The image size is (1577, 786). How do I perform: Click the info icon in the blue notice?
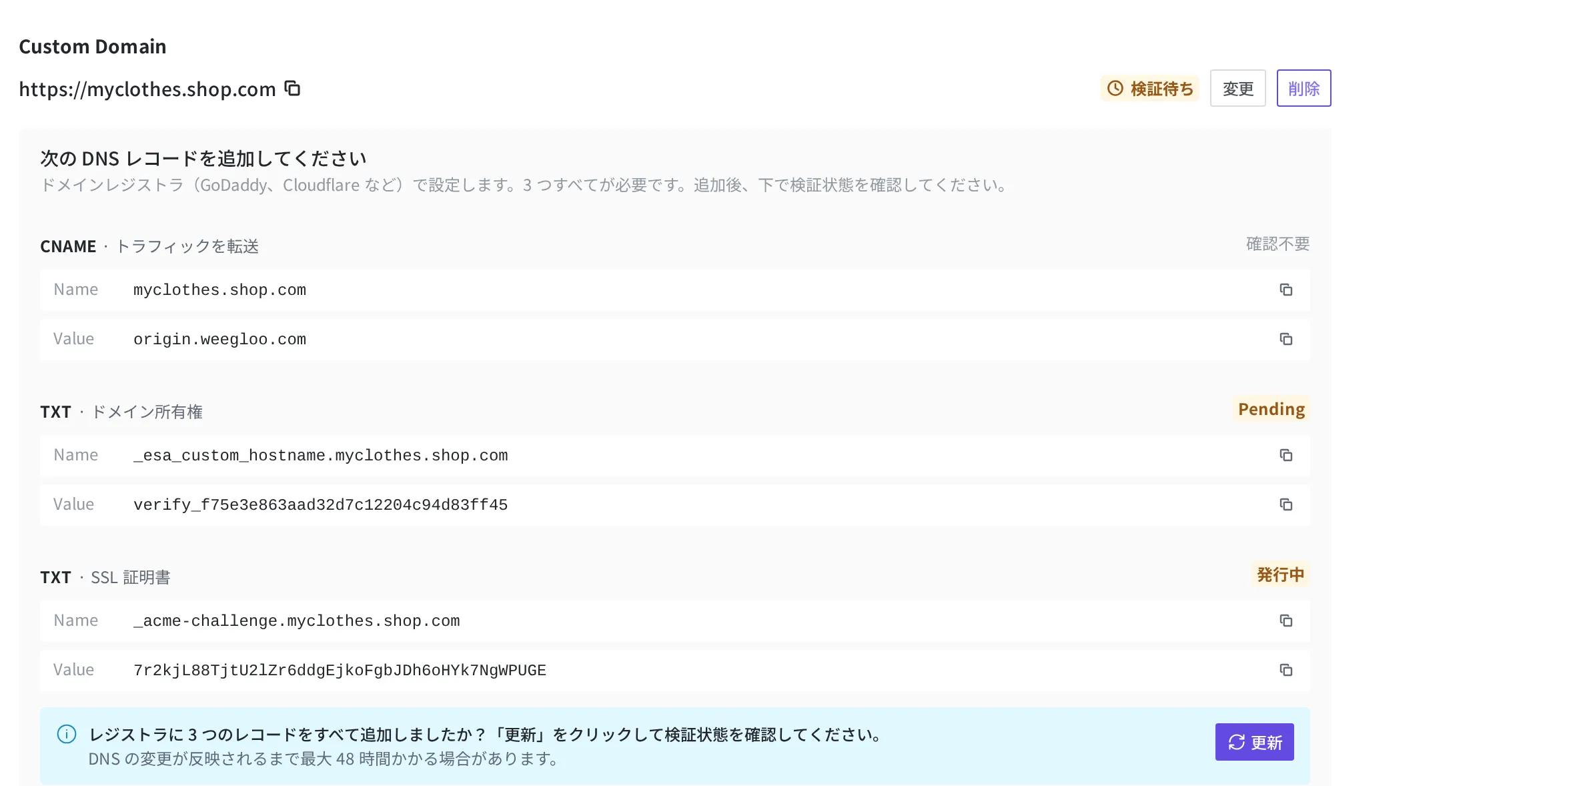click(67, 734)
